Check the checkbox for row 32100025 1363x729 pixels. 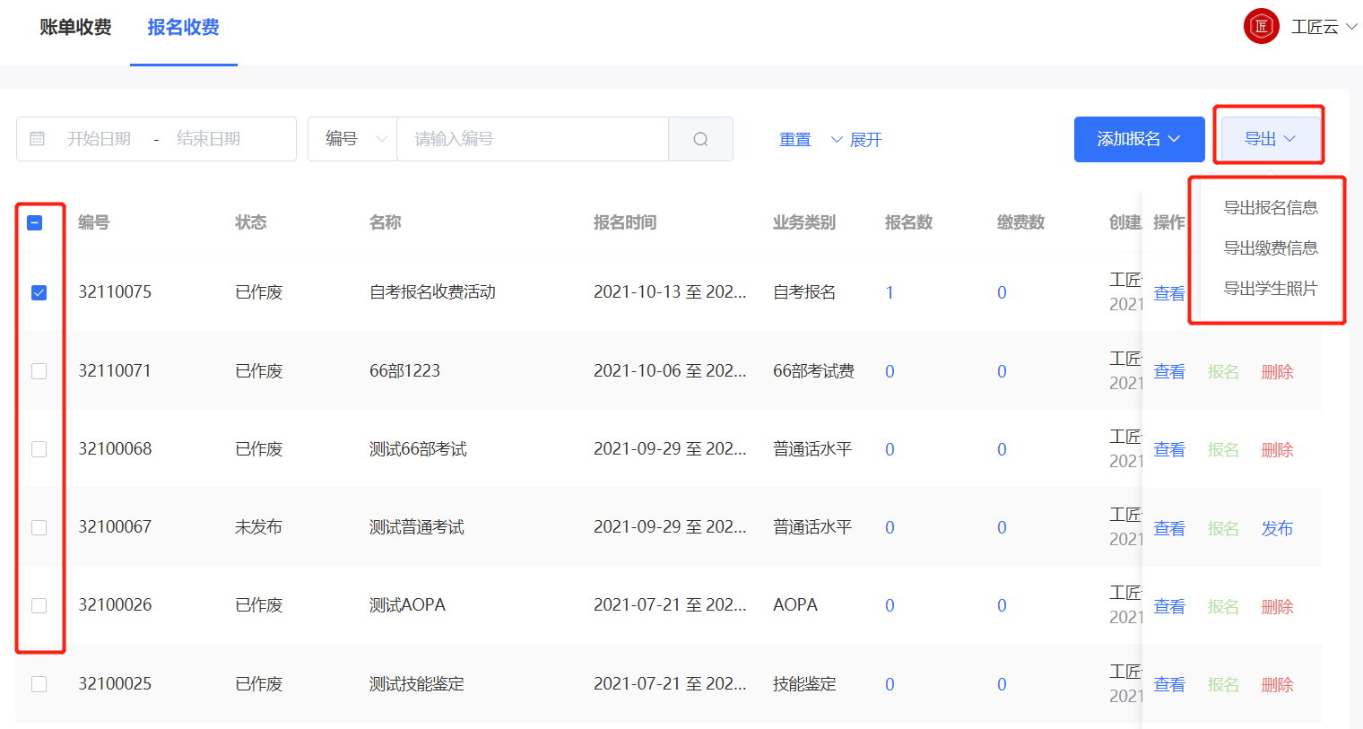tap(39, 684)
